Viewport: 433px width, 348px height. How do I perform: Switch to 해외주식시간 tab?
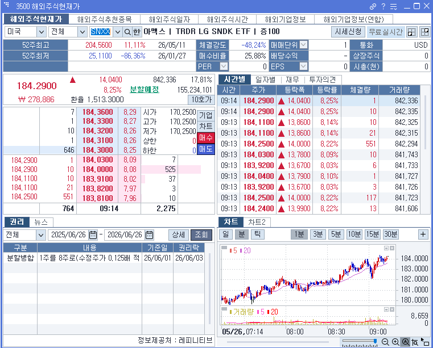pos(227,19)
